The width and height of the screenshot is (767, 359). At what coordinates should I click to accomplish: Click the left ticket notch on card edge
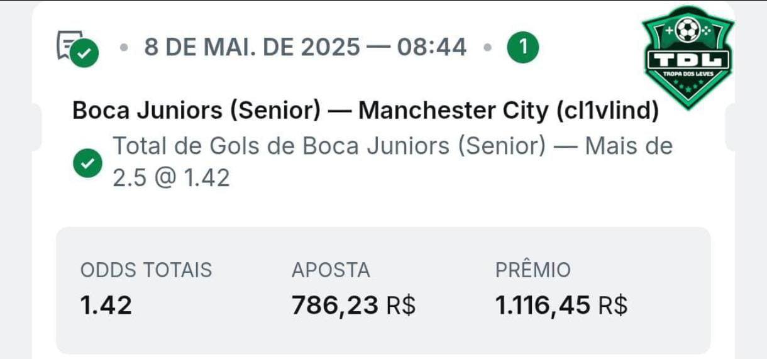(x=37, y=127)
